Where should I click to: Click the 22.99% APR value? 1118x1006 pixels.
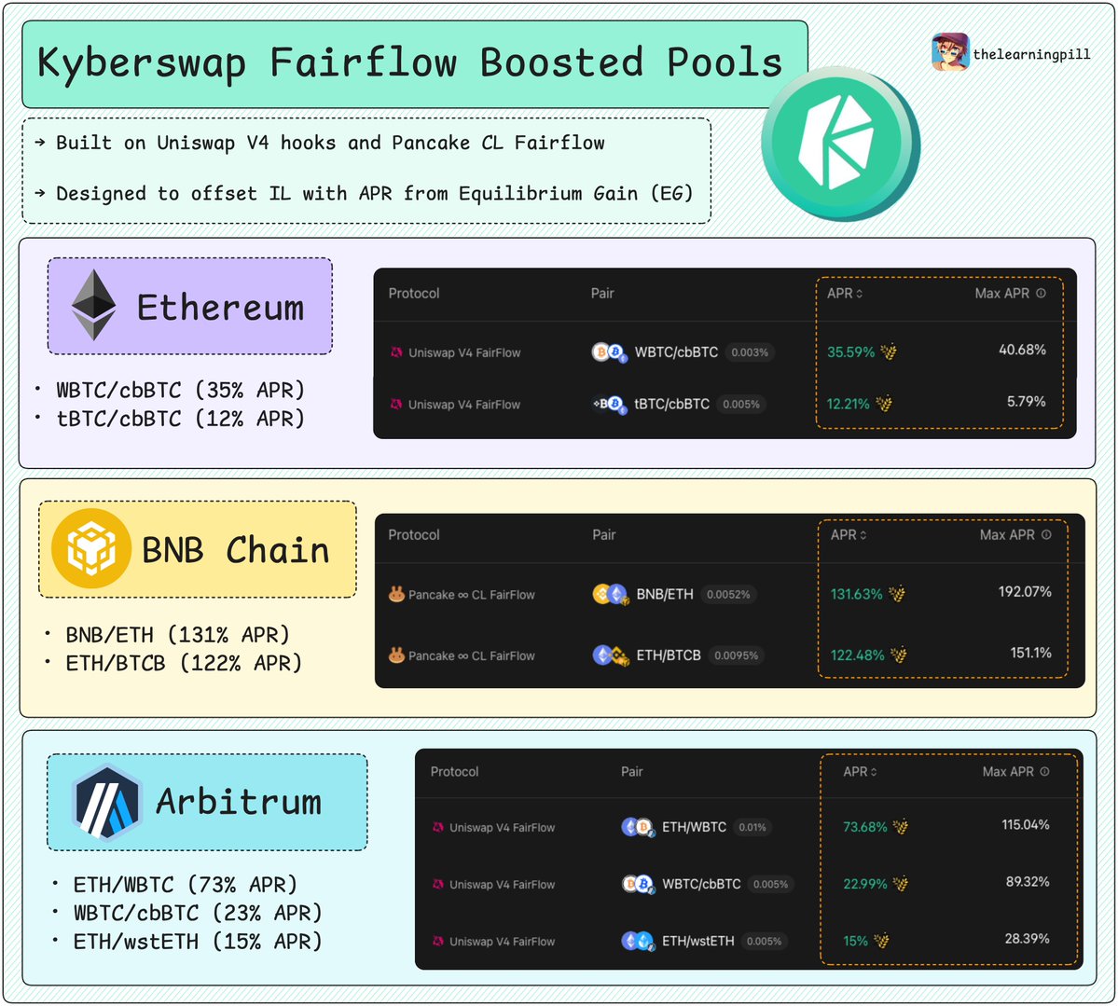point(865,884)
